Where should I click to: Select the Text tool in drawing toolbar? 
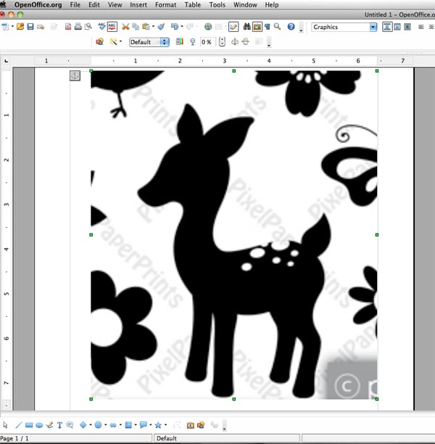pyautogui.click(x=59, y=425)
